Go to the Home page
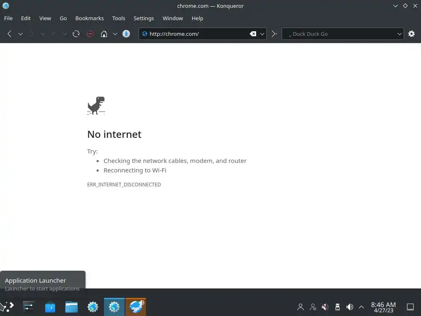This screenshot has width=421, height=316. (x=104, y=34)
